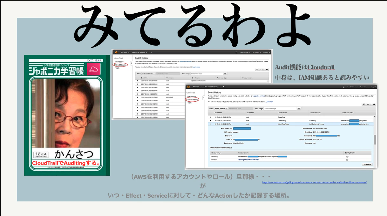Click the pin icon in the front console navbar
Viewport: 387px width, 216px height.
(x=223, y=87)
